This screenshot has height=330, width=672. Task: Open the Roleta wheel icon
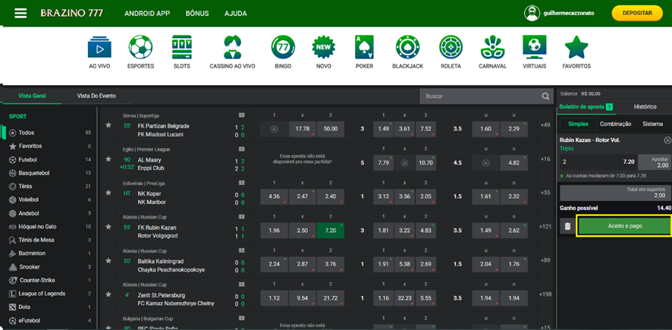451,47
